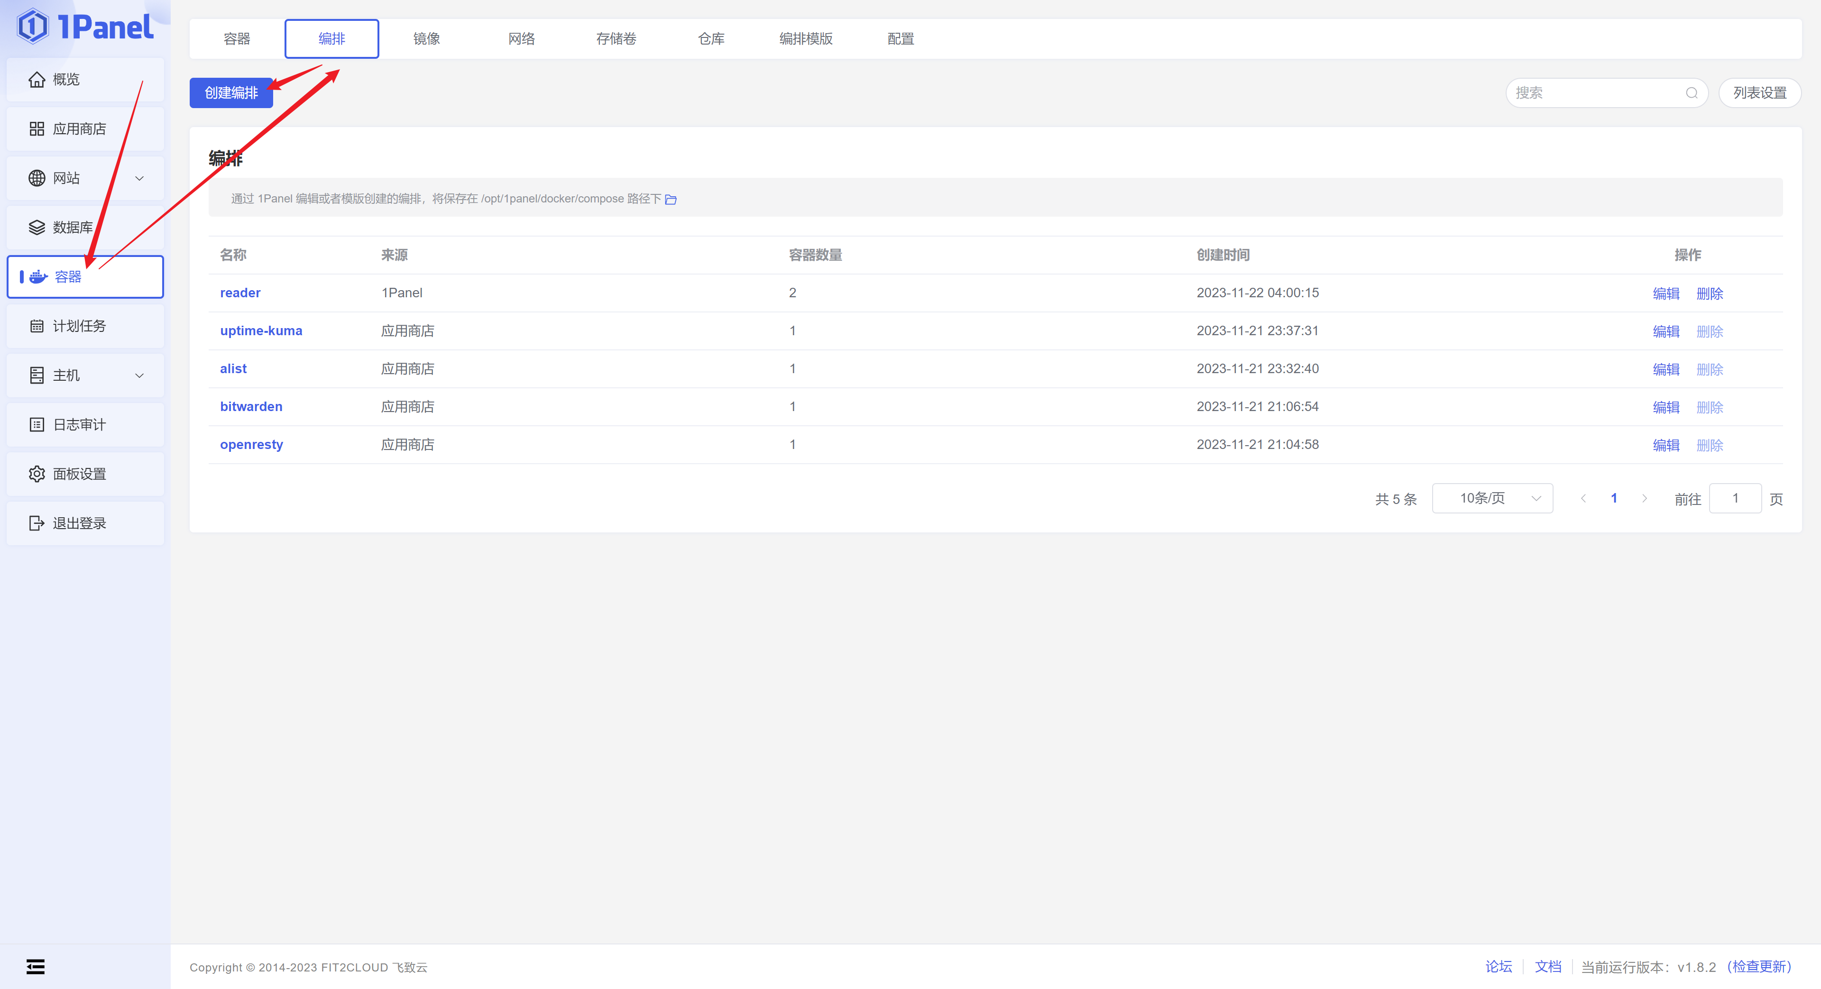Switch to the 镜像 images tab

tap(426, 39)
